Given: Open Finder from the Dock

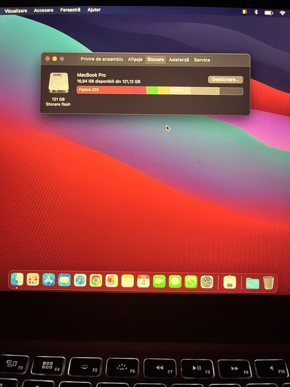Looking at the screenshot, I should (x=17, y=279).
